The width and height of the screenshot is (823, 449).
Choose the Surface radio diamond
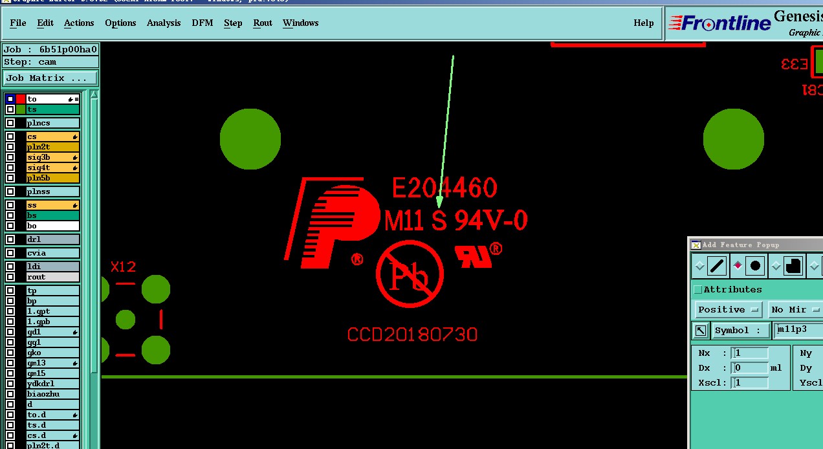pos(776,266)
